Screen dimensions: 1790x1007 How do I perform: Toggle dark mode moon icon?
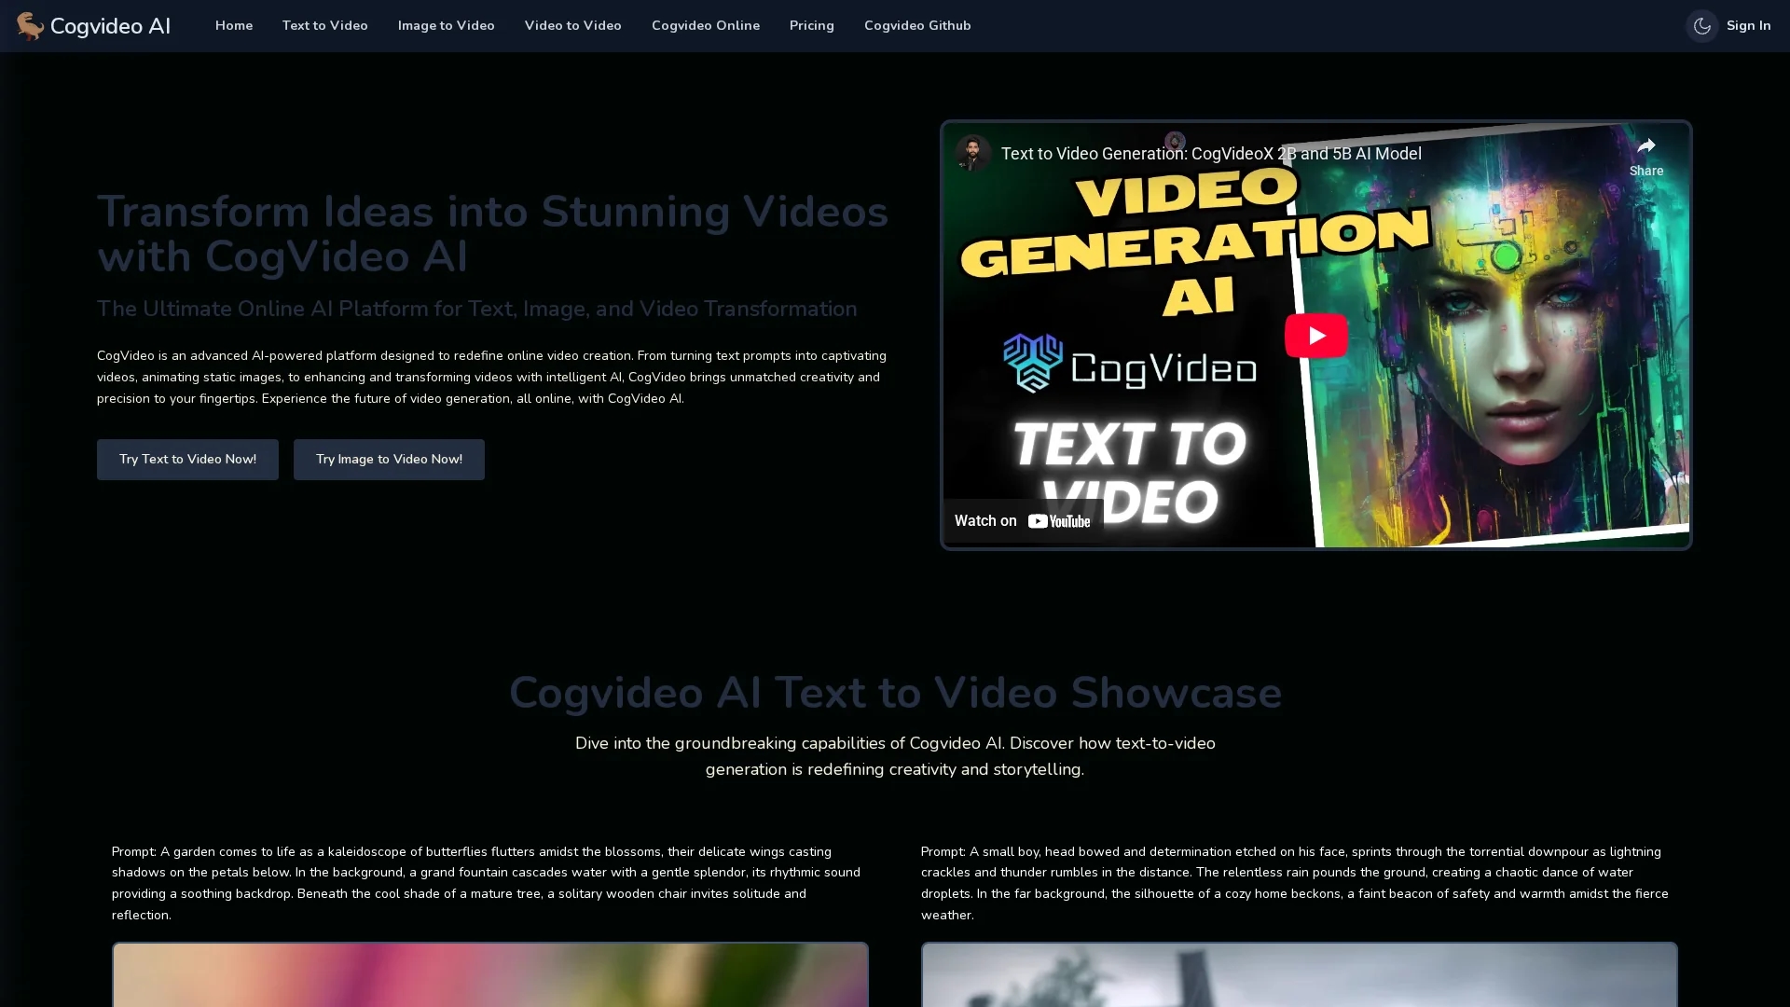point(1701,26)
